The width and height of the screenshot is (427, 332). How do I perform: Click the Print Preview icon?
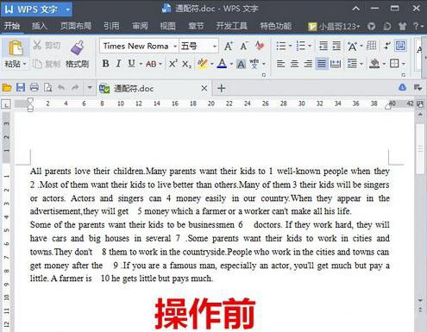click(x=47, y=87)
